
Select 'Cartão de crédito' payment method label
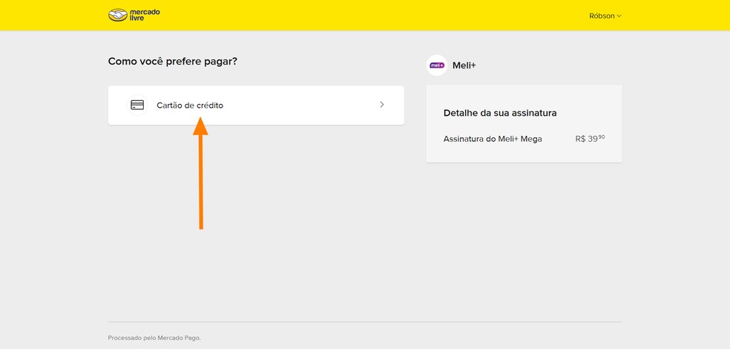pyautogui.click(x=190, y=105)
